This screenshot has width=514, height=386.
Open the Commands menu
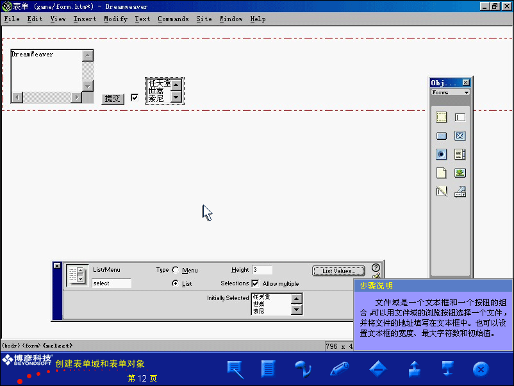pyautogui.click(x=173, y=19)
